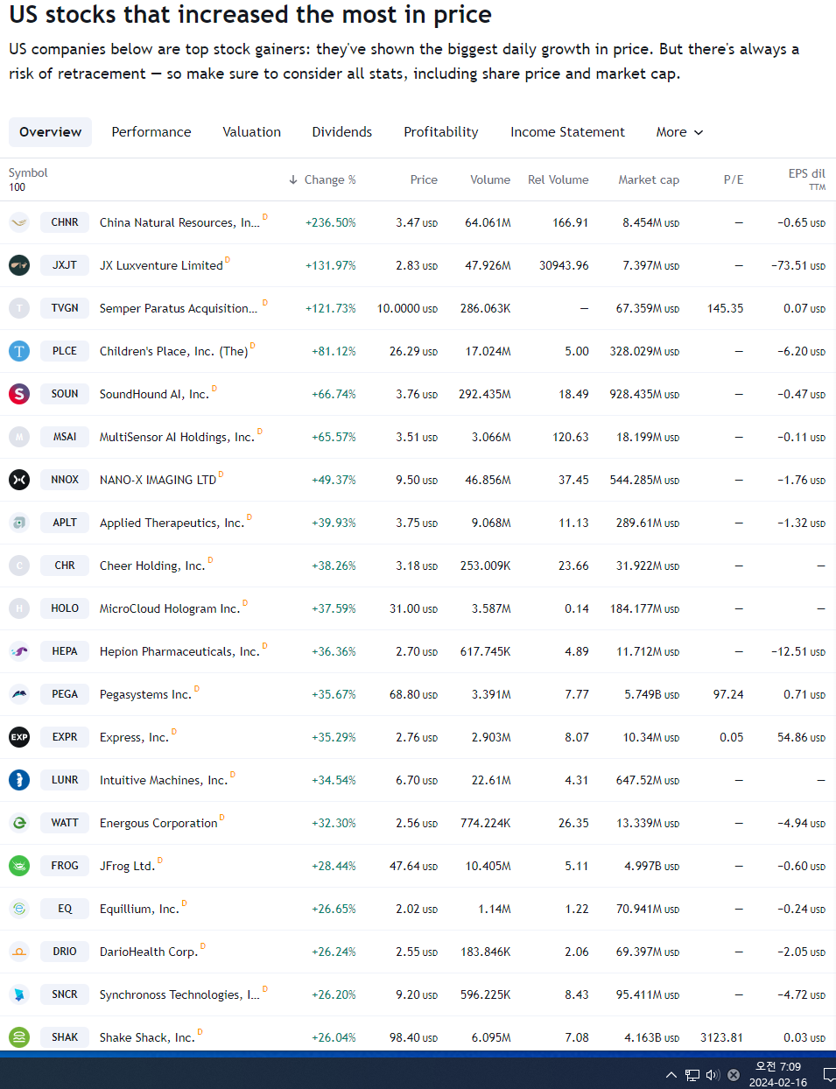
Task: Click the 292.435M volume value for SOUN
Action: tap(485, 394)
